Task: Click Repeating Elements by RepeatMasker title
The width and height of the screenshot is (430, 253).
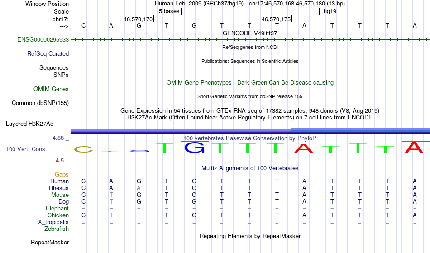Action: [x=250, y=236]
